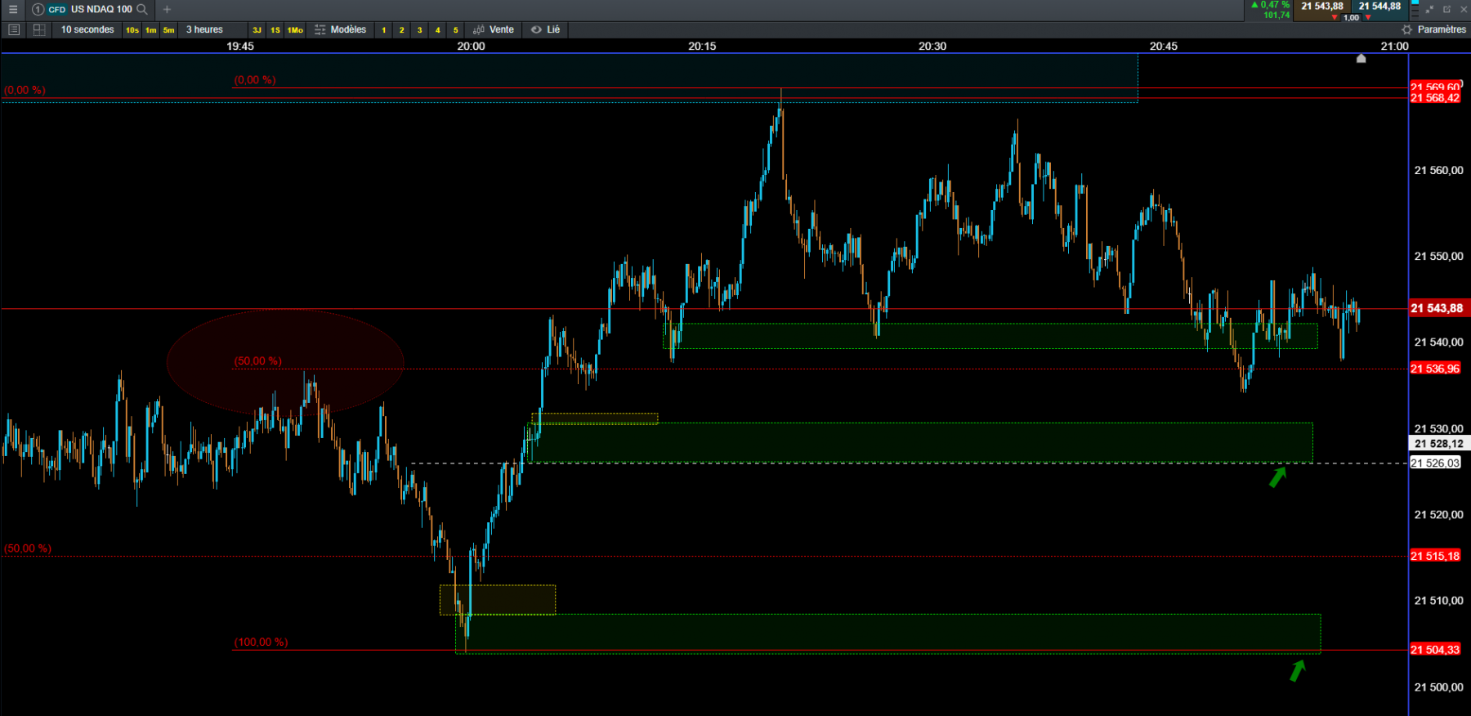Edit the 1,00 order quantity field
The image size is (1471, 716).
pyautogui.click(x=1352, y=17)
